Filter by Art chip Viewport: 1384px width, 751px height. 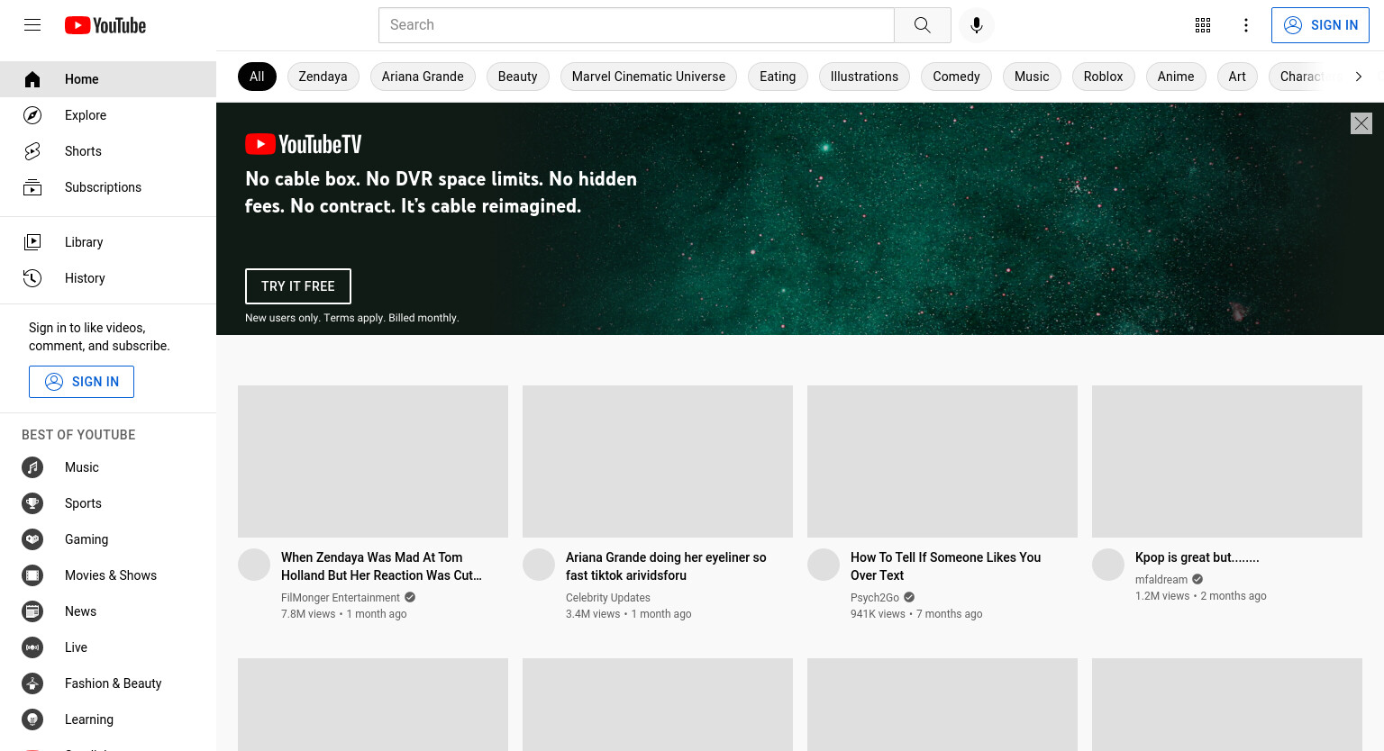coord(1237,77)
